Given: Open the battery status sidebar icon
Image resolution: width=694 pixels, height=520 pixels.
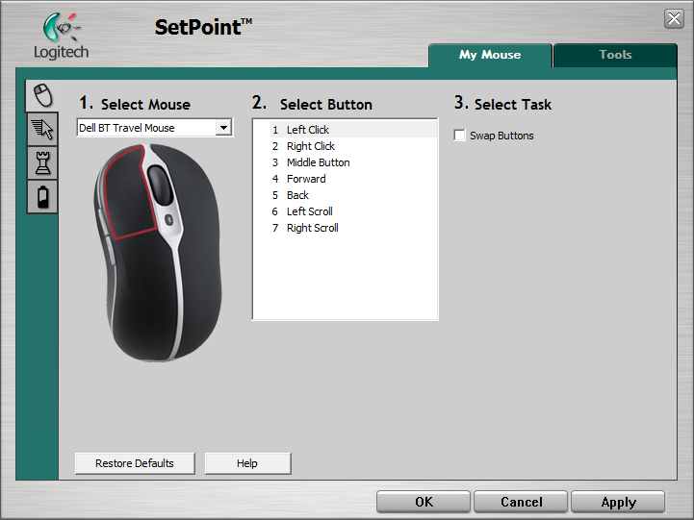Looking at the screenshot, I should pos(42,197).
